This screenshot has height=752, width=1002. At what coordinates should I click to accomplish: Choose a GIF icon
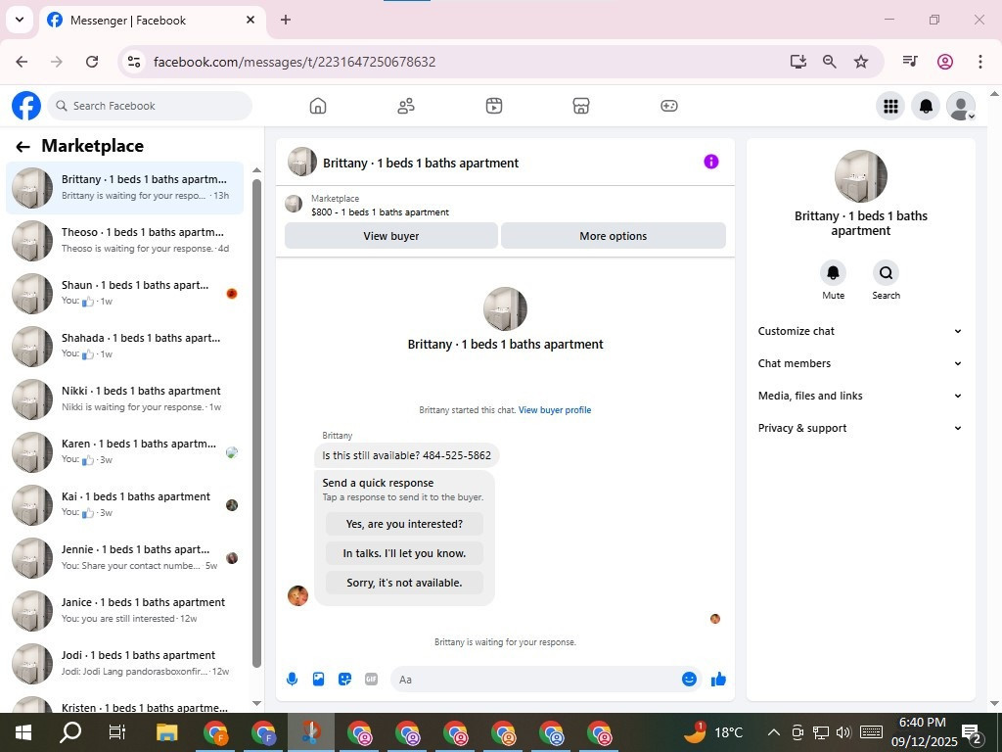(x=371, y=680)
